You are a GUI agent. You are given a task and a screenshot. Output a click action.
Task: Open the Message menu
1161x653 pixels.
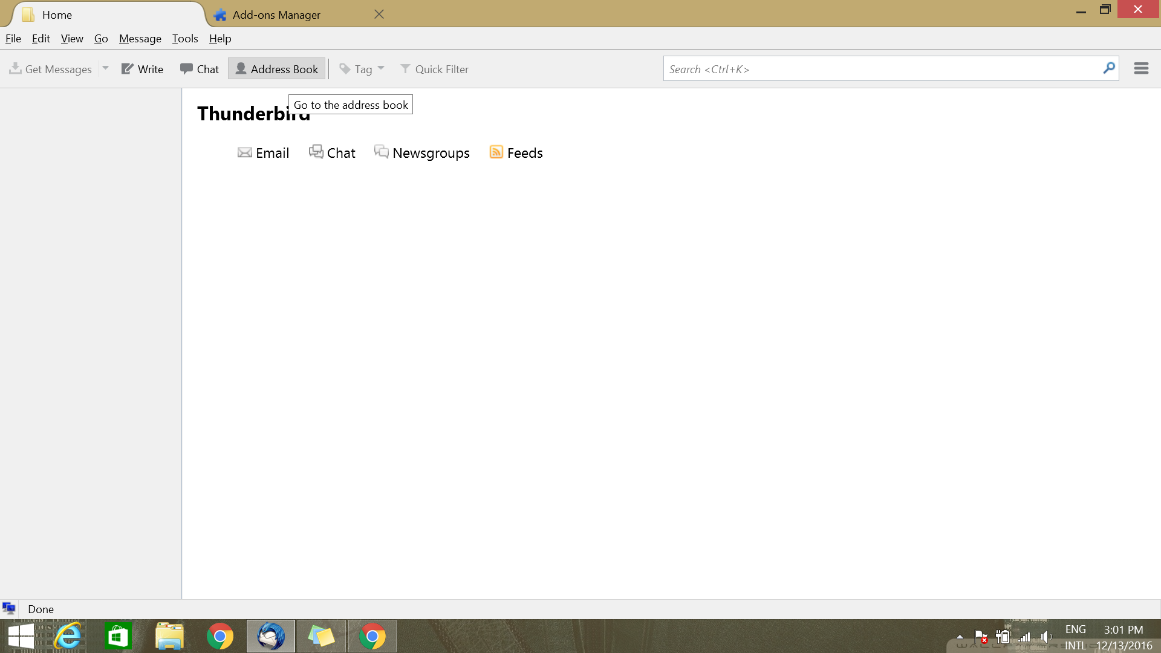140,38
